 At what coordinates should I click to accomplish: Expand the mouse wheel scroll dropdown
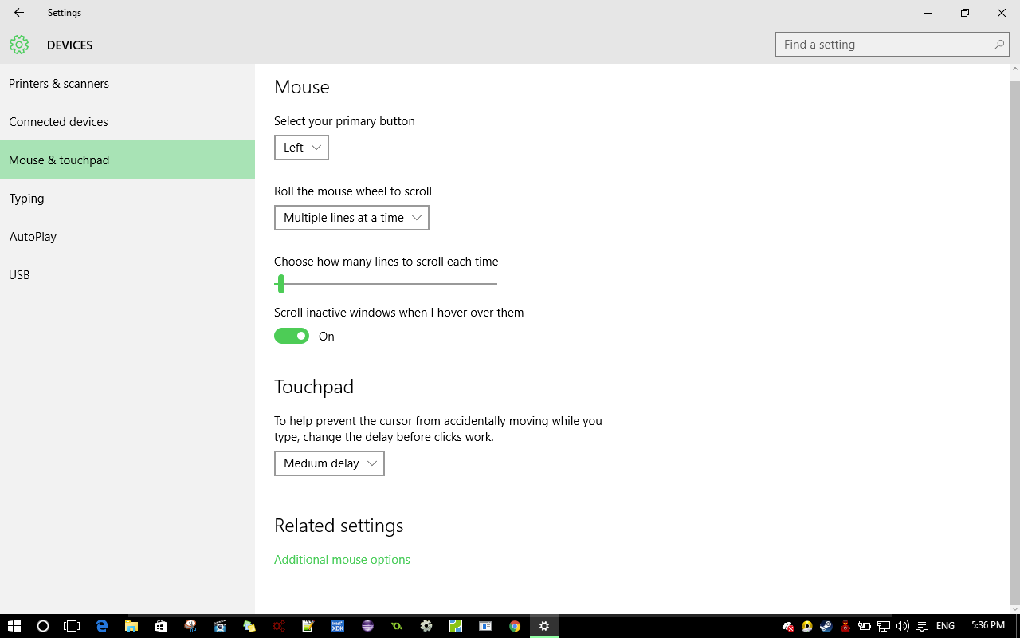tap(351, 218)
